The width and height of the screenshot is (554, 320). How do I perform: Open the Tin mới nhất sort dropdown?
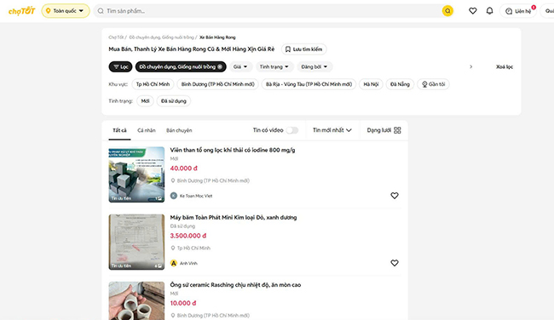coord(332,130)
